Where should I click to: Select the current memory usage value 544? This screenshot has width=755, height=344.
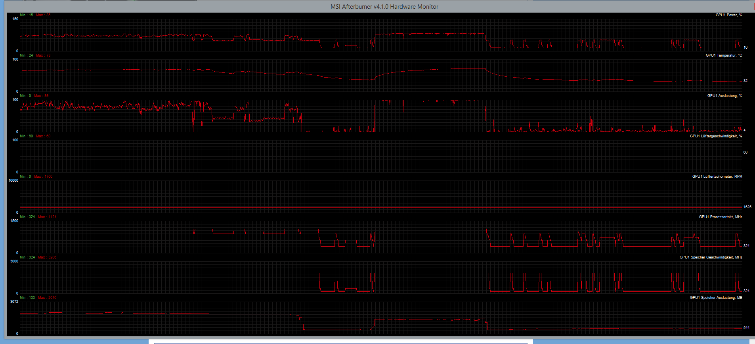[747, 328]
